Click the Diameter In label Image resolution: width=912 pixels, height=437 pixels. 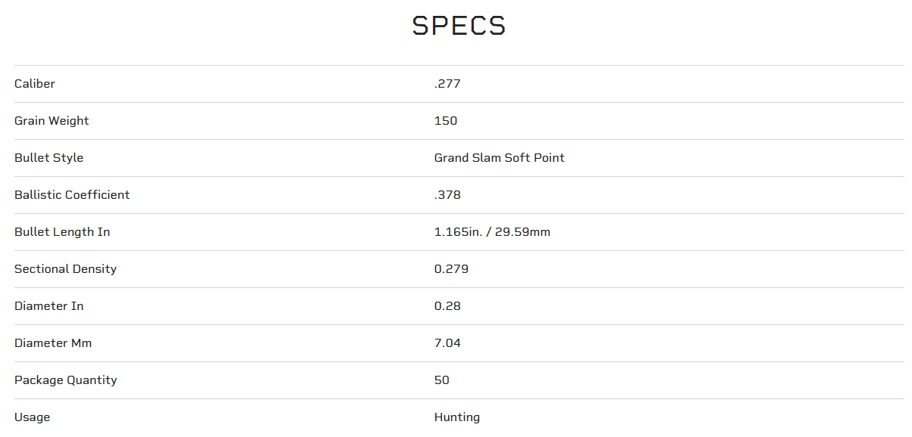pos(49,306)
